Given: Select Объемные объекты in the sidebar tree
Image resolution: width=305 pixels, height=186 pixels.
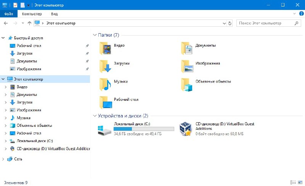Looking at the screenshot, I should coord(34,125).
